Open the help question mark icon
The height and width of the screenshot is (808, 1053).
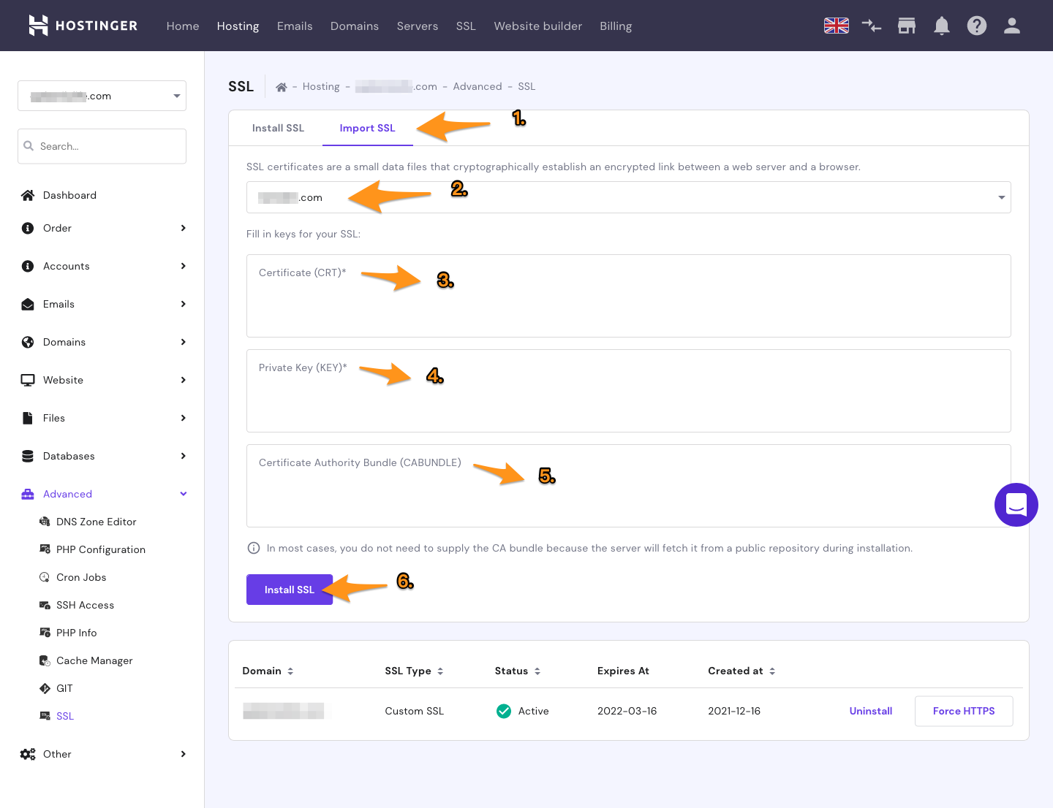pos(977,26)
